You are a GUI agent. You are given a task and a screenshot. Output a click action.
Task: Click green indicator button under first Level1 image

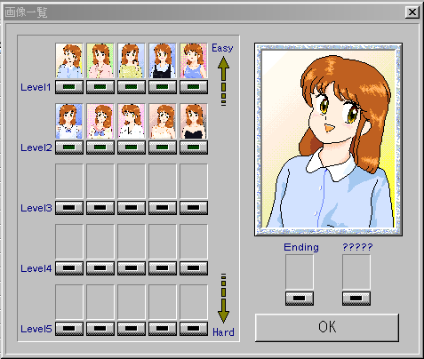(69, 87)
